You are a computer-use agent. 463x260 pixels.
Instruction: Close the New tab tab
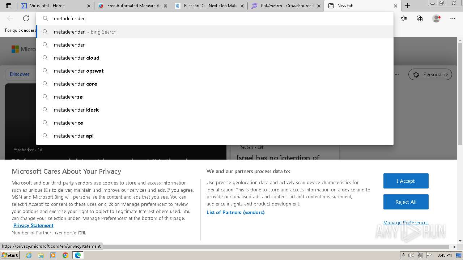tap(395, 6)
